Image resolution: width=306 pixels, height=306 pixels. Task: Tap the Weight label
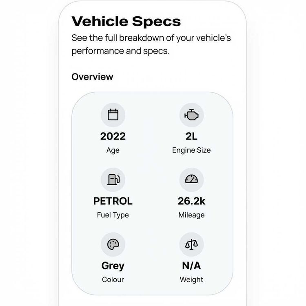191,280
